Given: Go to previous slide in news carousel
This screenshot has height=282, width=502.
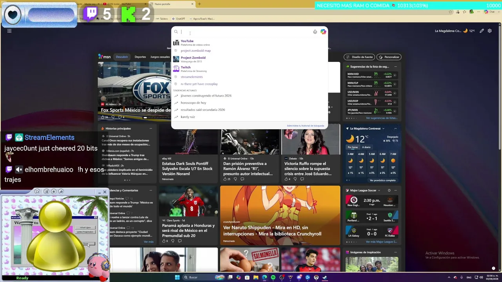Looking at the screenshot, I should click(x=100, y=92).
